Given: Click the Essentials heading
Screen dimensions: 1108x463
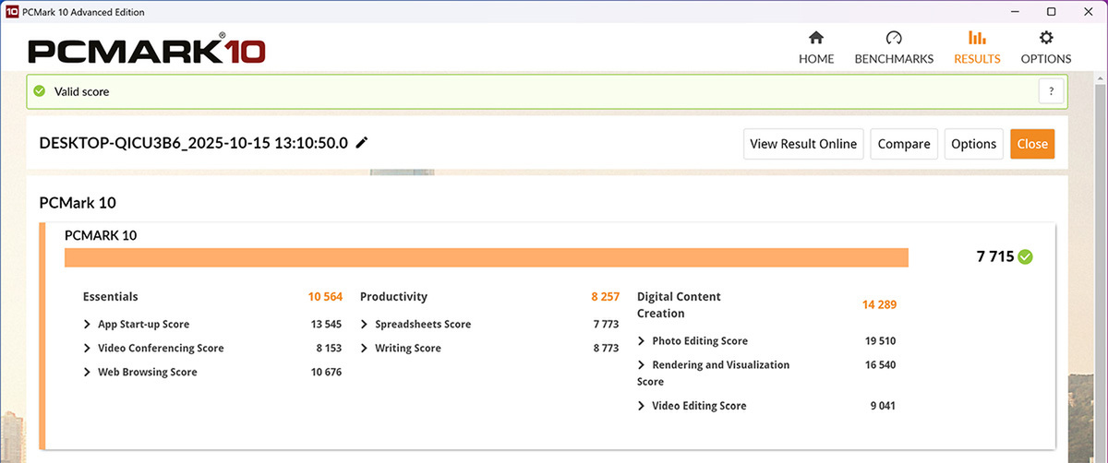Looking at the screenshot, I should pos(110,296).
